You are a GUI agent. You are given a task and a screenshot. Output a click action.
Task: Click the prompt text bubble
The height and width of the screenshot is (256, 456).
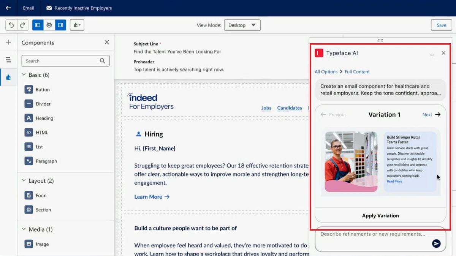click(380, 90)
